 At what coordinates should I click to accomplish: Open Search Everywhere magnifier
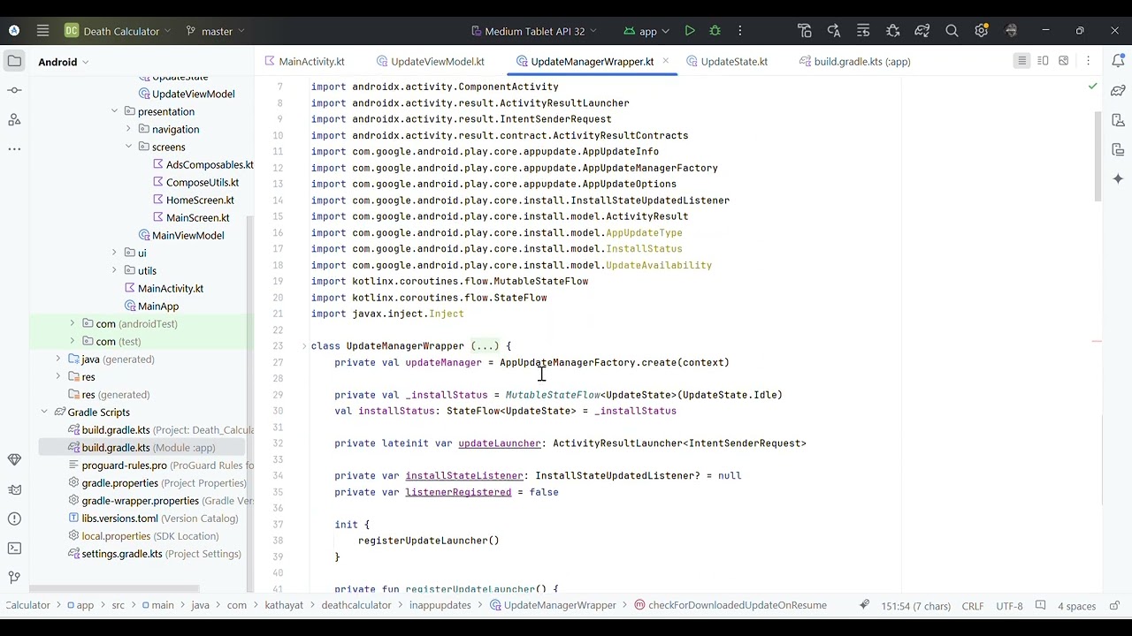tap(952, 31)
